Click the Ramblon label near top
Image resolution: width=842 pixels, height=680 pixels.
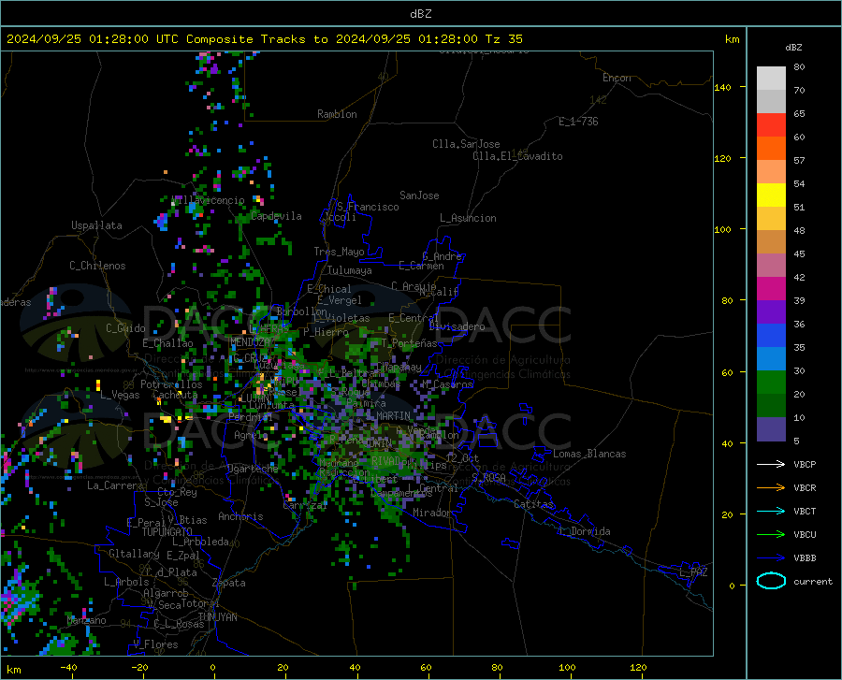click(337, 114)
